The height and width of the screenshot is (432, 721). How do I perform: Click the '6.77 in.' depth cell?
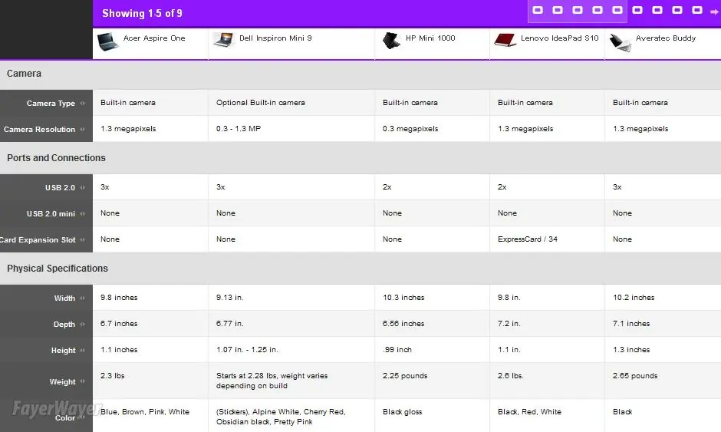(230, 324)
